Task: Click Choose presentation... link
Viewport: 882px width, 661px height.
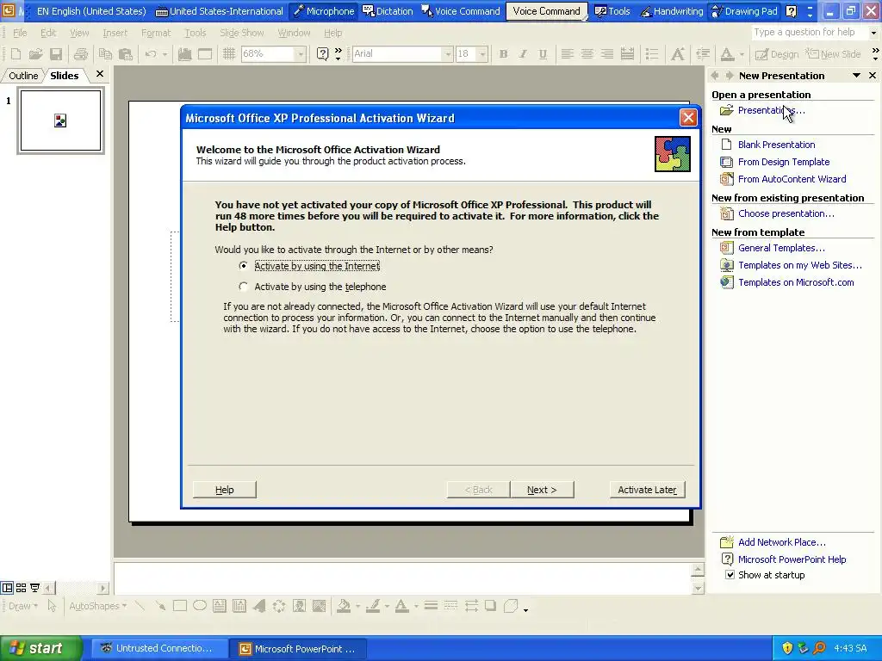Action: coord(786,213)
